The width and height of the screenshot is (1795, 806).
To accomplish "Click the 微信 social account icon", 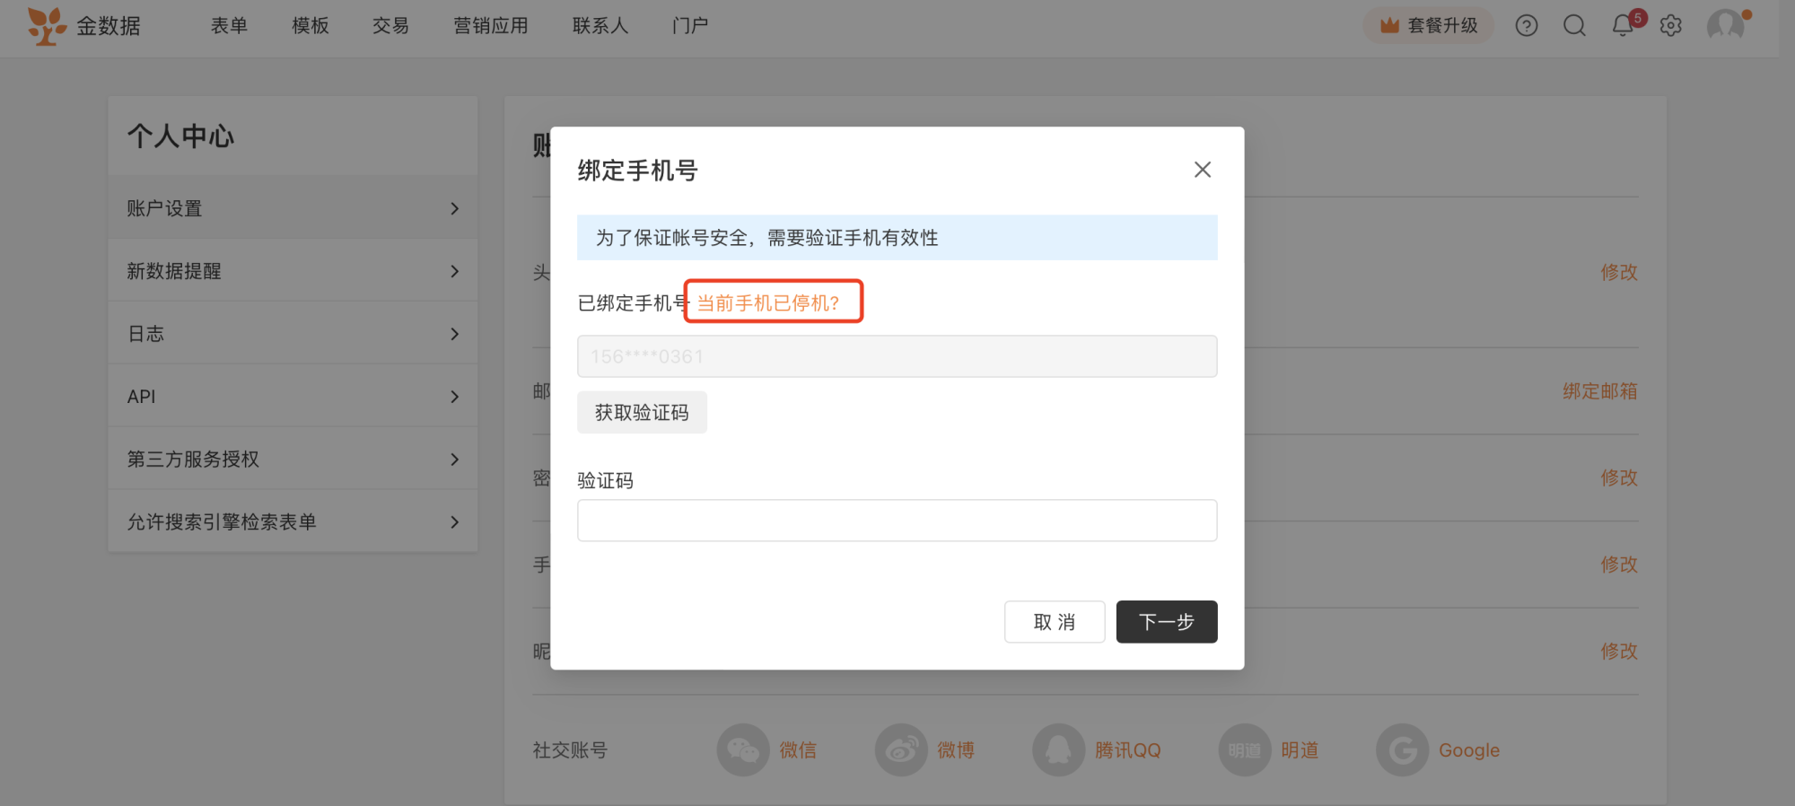I will tap(743, 750).
